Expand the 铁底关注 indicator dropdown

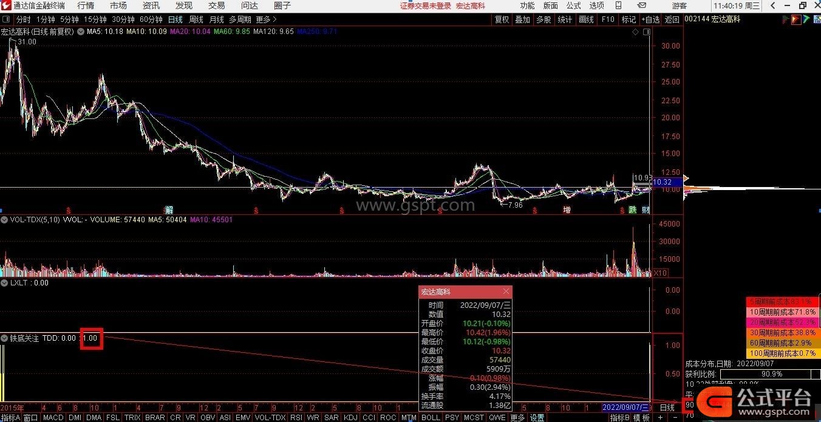click(4, 338)
